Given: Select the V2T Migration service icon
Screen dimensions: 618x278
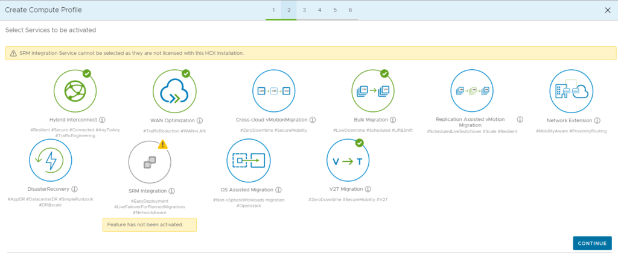Looking at the screenshot, I should (x=348, y=161).
